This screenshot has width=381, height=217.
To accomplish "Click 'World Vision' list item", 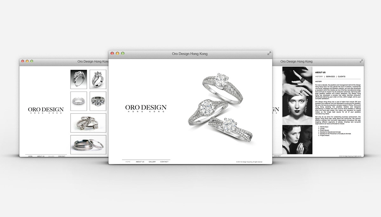I will pyautogui.click(x=324, y=127).
